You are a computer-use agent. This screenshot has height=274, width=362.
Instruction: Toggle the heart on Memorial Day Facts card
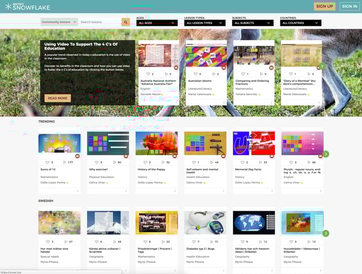tap(241, 162)
